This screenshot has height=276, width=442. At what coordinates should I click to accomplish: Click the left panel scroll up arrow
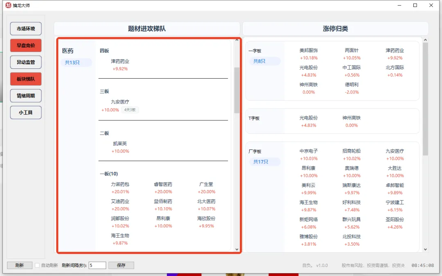tap(237, 40)
